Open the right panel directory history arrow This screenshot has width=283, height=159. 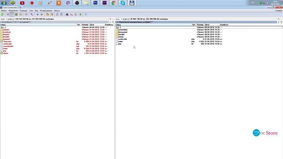tap(281, 22)
